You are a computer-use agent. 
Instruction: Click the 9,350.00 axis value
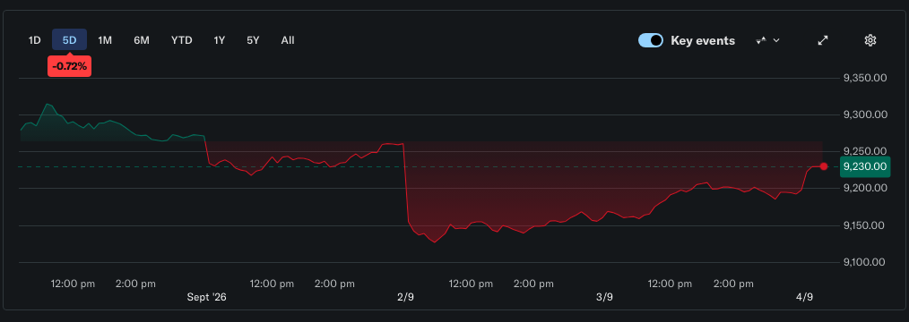(864, 78)
